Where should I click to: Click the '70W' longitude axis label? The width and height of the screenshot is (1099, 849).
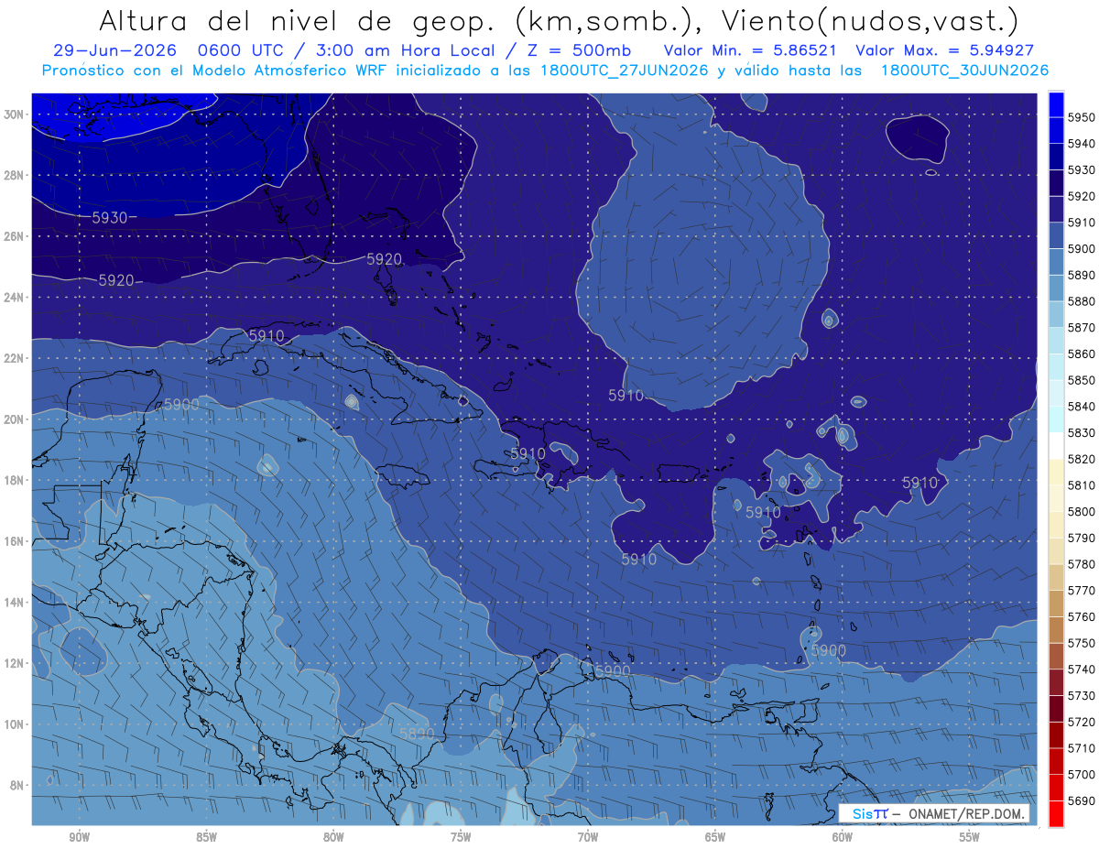point(588,837)
